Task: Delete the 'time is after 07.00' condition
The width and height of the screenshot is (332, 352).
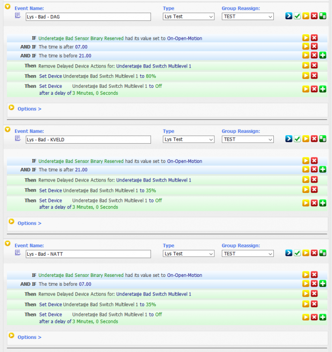Action: [x=314, y=46]
